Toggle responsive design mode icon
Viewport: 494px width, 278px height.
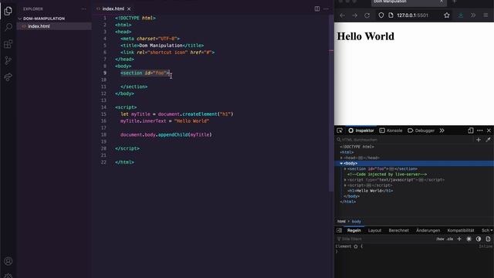(470, 131)
